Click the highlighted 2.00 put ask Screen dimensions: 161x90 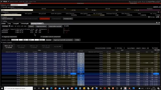tap(156, 74)
